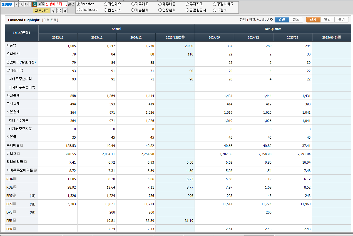This screenshot has height=236, width=353.
Task: Open the 설정 settings button
Action: click(x=71, y=4)
